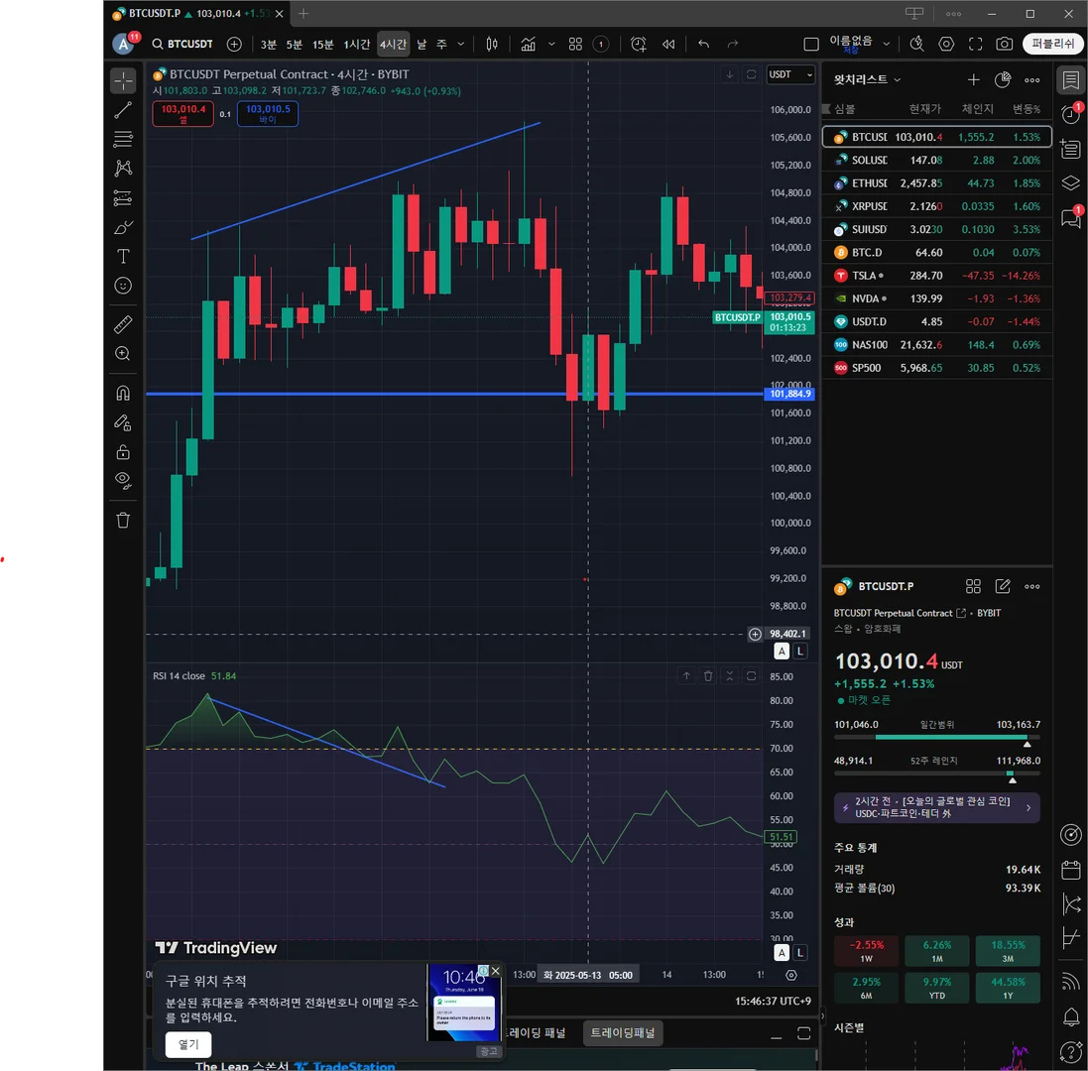Select the brush drawing tool
1088x1071 pixels.
click(123, 227)
